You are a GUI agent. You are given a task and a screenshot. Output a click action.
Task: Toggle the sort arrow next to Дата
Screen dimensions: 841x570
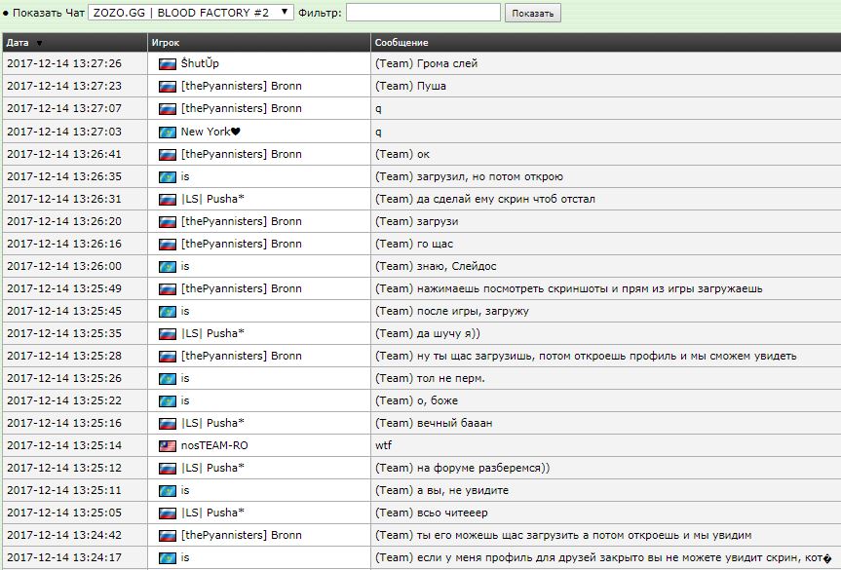[x=39, y=44]
